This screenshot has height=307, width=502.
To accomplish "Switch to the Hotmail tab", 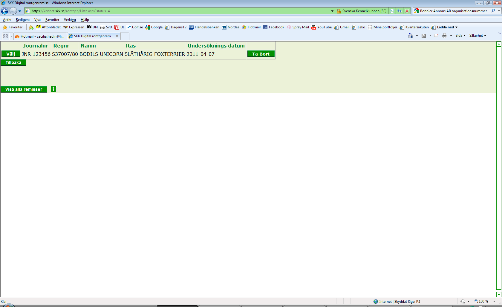I will coord(40,36).
